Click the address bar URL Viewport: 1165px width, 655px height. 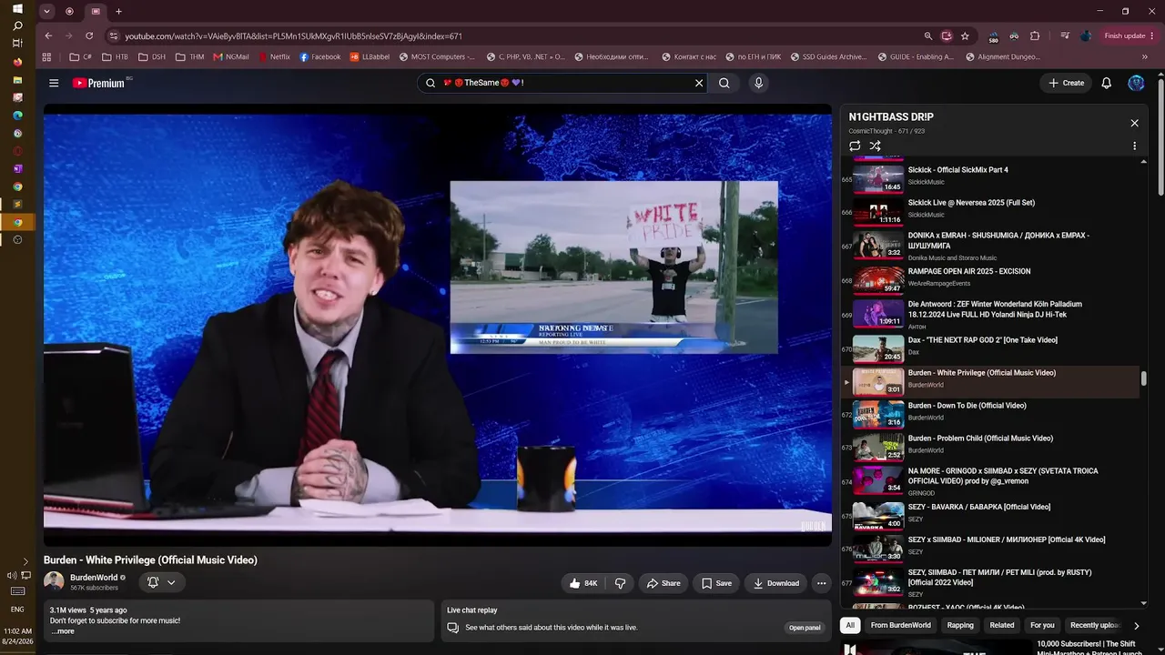(x=294, y=36)
